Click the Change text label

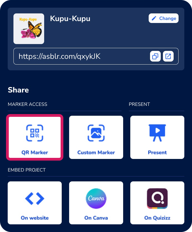[168, 18]
